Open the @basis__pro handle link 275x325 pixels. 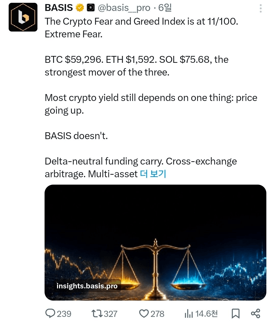(x=124, y=8)
